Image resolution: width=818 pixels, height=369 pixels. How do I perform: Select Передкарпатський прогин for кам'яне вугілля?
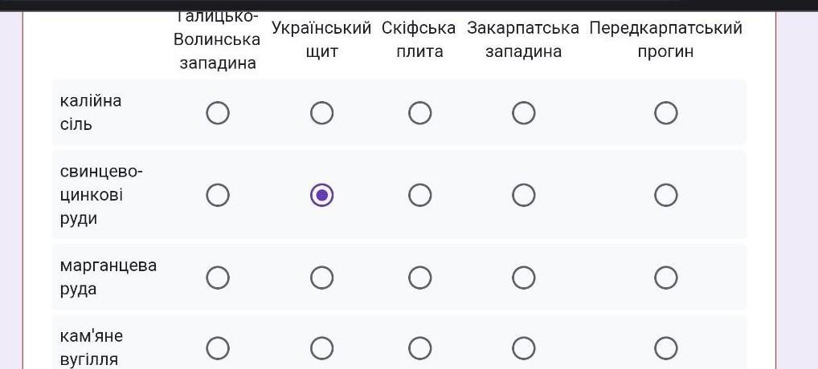[665, 348]
